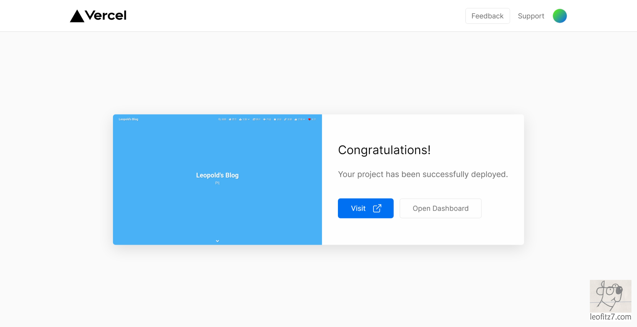Click the scroll-down chevron at preview bottom
This screenshot has width=637, height=327.
click(x=218, y=241)
